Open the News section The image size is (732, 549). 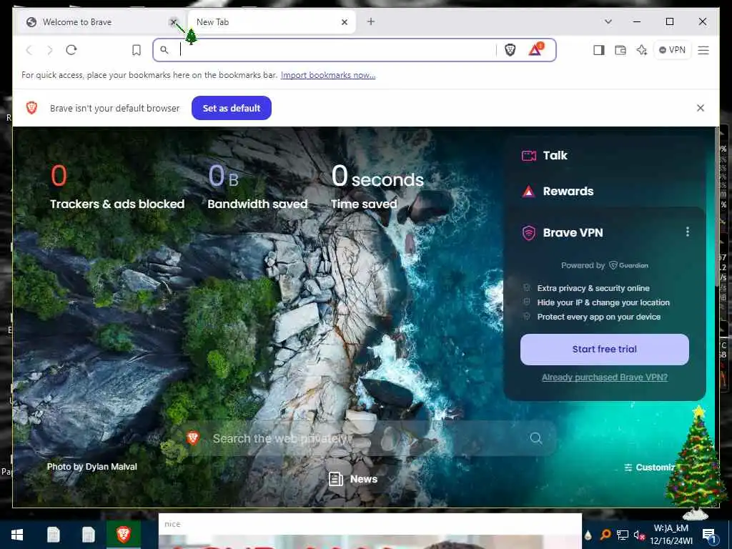353,479
